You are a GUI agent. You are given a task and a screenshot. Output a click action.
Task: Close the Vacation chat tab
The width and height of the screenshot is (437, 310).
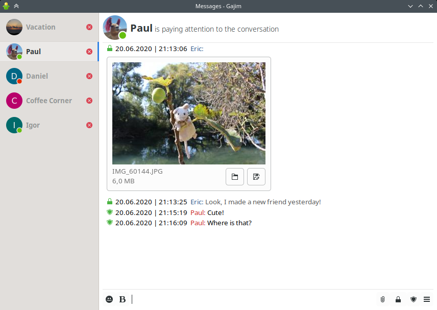(89, 27)
